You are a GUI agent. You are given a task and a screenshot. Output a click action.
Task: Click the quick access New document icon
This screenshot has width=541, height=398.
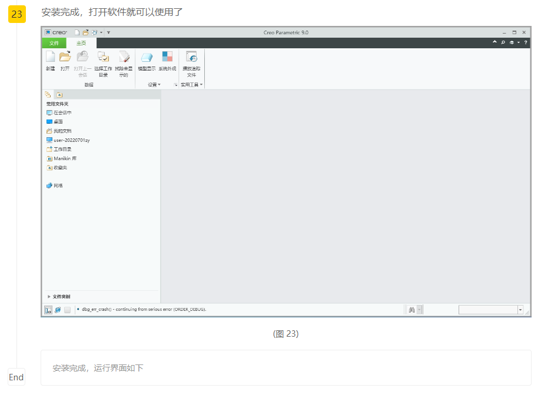pos(77,32)
